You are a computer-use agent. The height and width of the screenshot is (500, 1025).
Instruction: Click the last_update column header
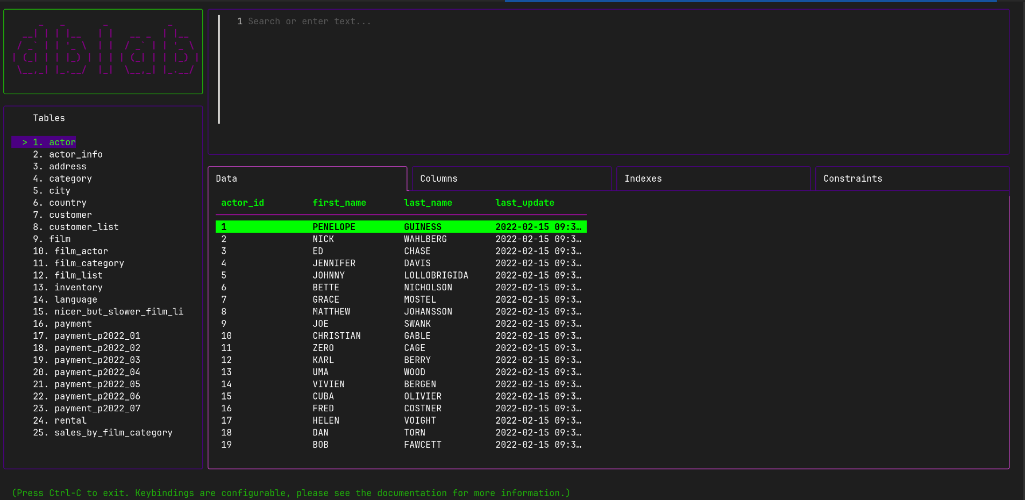click(525, 203)
